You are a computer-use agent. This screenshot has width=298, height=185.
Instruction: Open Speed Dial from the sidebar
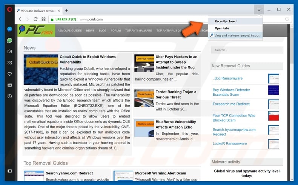tap(9, 63)
